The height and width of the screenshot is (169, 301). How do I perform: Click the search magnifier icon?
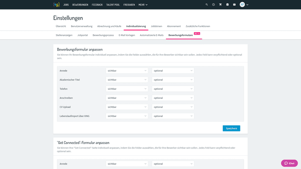tap(207, 5)
